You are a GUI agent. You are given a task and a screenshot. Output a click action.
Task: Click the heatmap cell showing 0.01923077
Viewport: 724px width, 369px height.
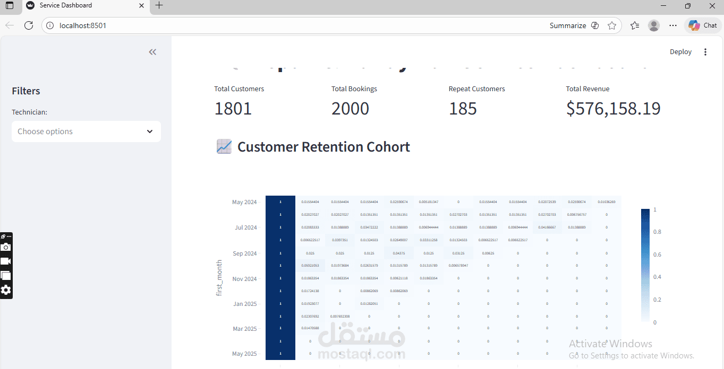pos(310,304)
